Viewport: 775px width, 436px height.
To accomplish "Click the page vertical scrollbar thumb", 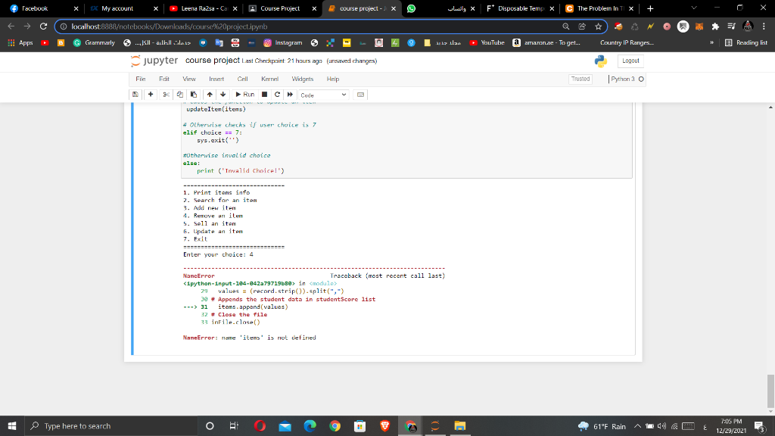I will click(x=770, y=391).
